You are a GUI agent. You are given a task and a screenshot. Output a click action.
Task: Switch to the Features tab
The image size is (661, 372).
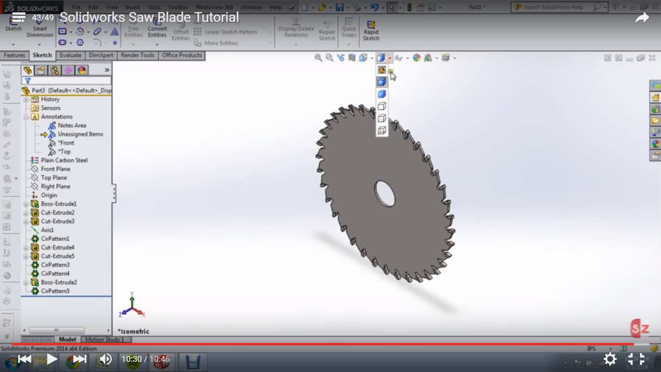point(15,55)
